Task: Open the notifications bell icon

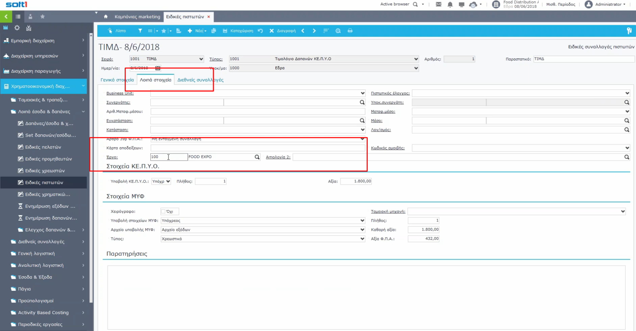Action: click(x=450, y=5)
